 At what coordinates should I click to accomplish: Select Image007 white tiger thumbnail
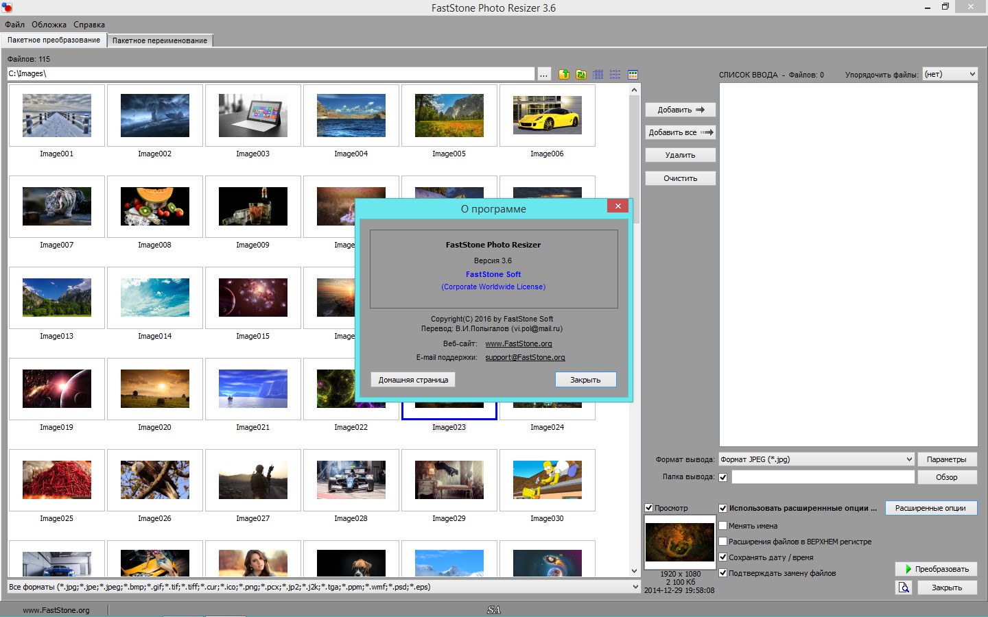[57, 206]
